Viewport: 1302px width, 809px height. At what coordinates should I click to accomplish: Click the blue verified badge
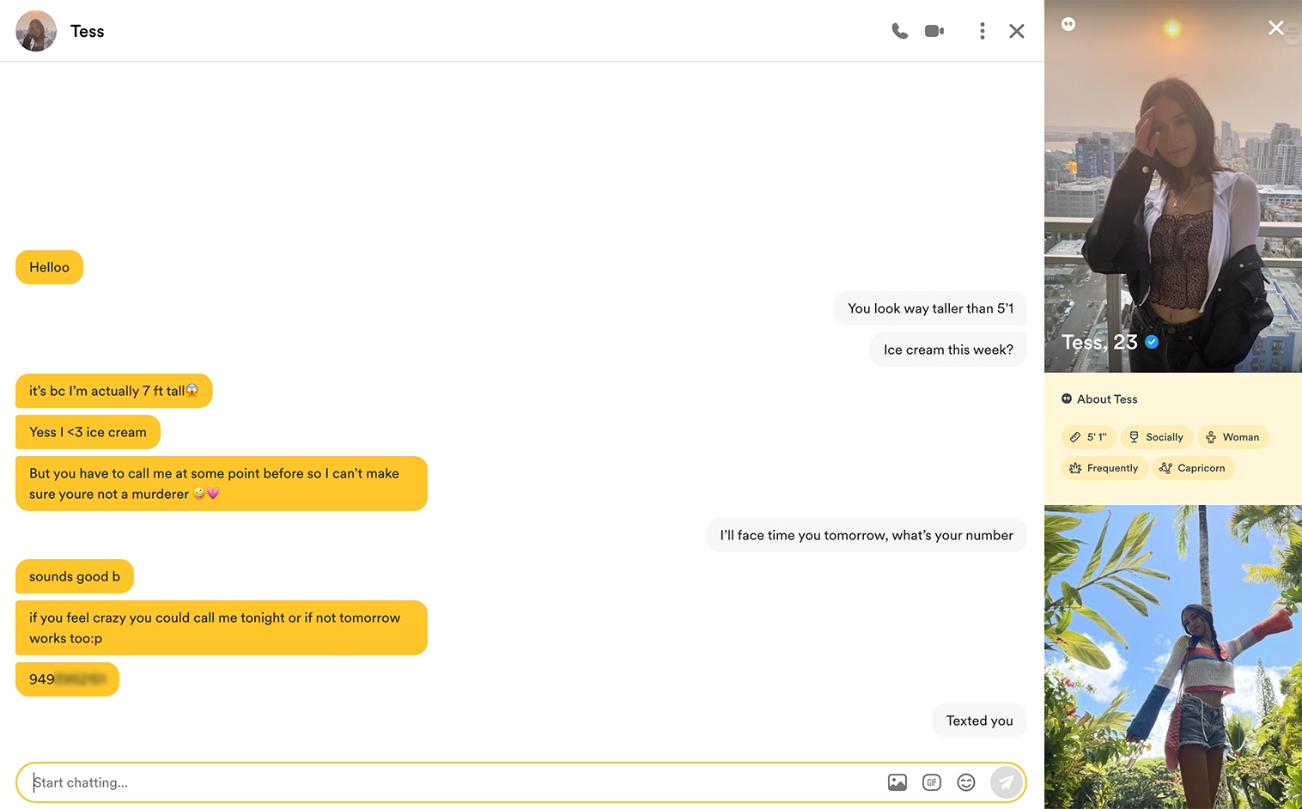(x=1152, y=342)
